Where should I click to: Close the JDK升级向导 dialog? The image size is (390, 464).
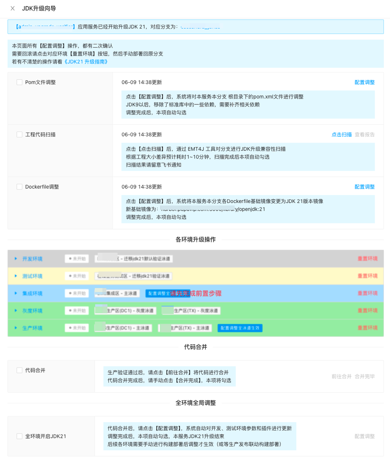(12, 8)
